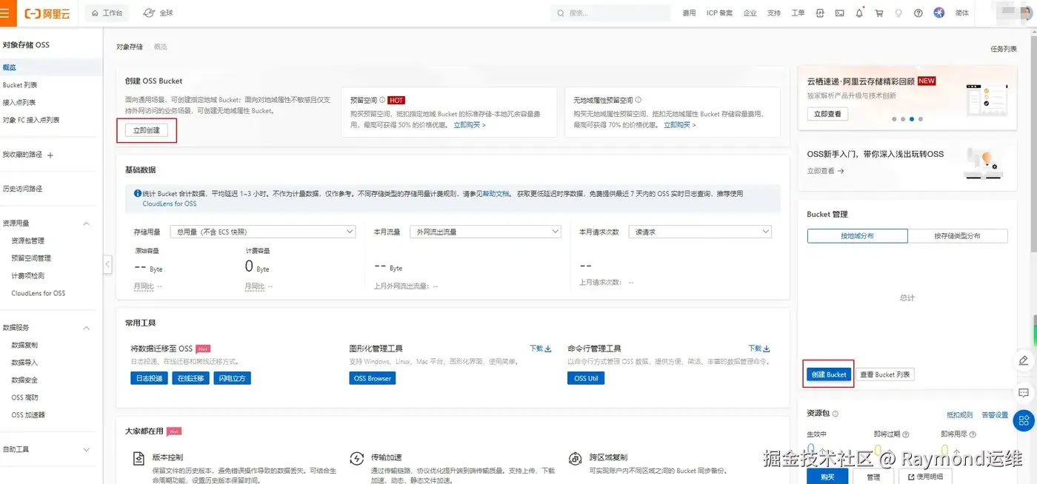This screenshot has height=484, width=1037.
Task: Open the AI assistant icon in header
Action: pos(939,13)
